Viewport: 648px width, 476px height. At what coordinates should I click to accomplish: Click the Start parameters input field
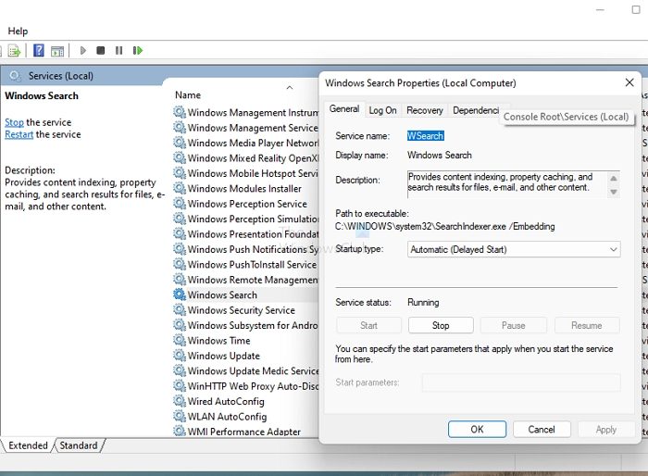pyautogui.click(x=521, y=382)
